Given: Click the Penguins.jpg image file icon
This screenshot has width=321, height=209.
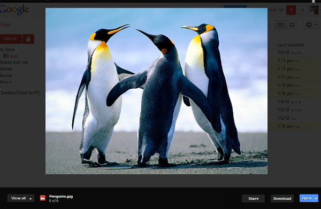Looking at the screenshot, I should (x=43, y=198).
